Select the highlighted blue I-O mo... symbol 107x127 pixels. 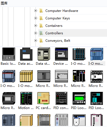click(x=97, y=54)
